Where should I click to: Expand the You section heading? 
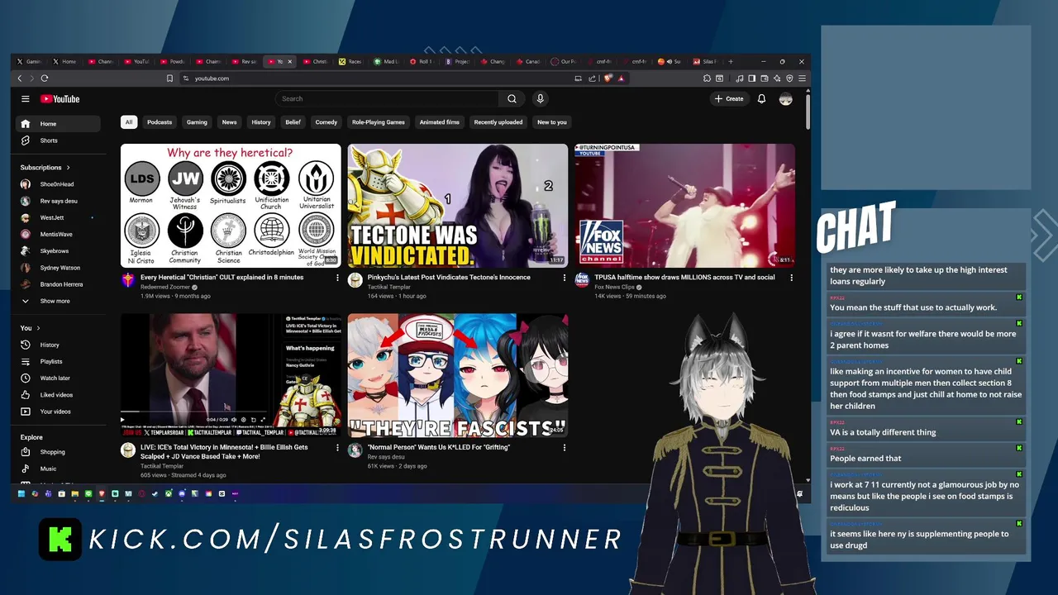point(30,328)
